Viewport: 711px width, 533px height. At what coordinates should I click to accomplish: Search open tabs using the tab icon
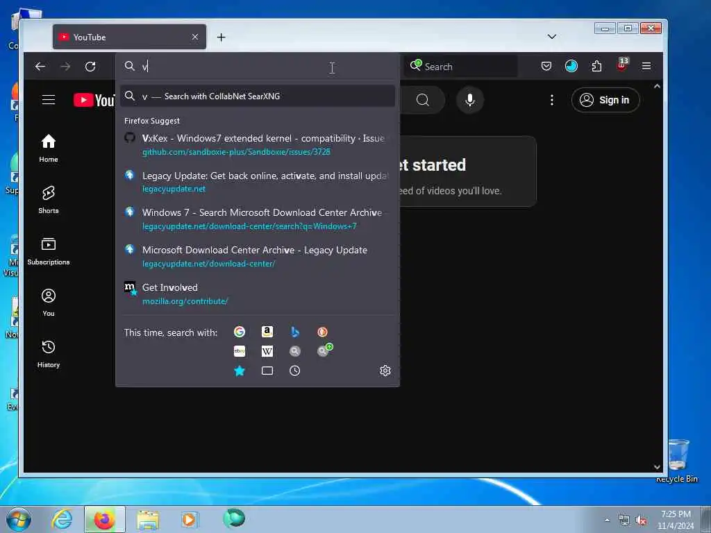(x=267, y=371)
